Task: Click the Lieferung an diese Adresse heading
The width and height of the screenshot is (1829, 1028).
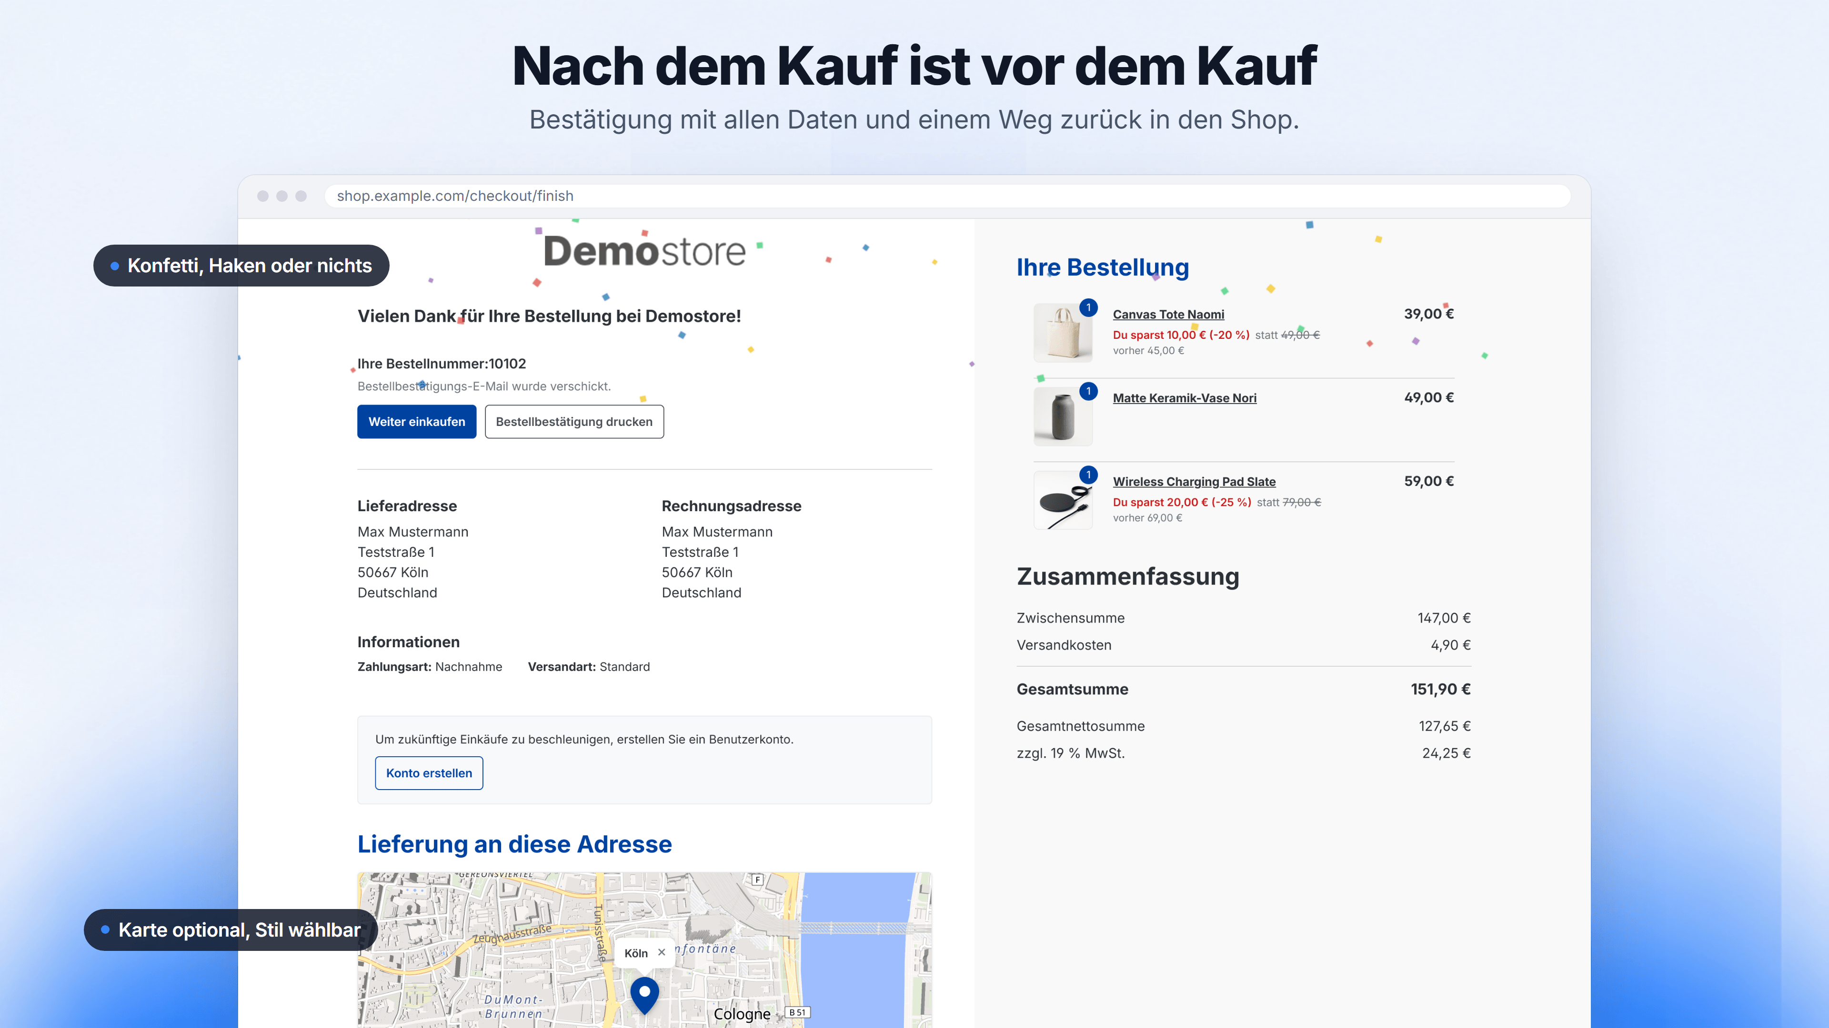Action: [515, 844]
